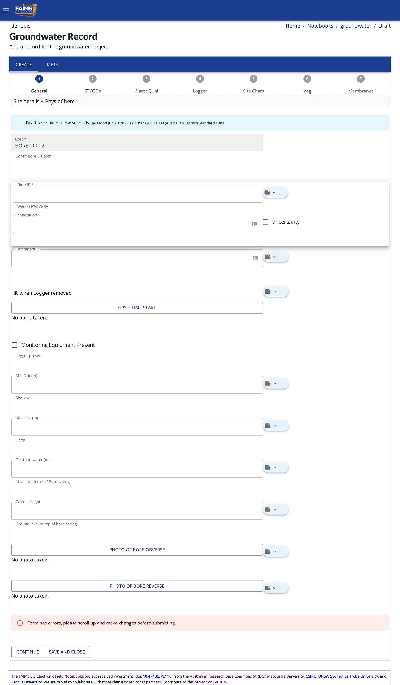Open the CSIRO footer link
The width and height of the screenshot is (400, 685).
coord(311,676)
